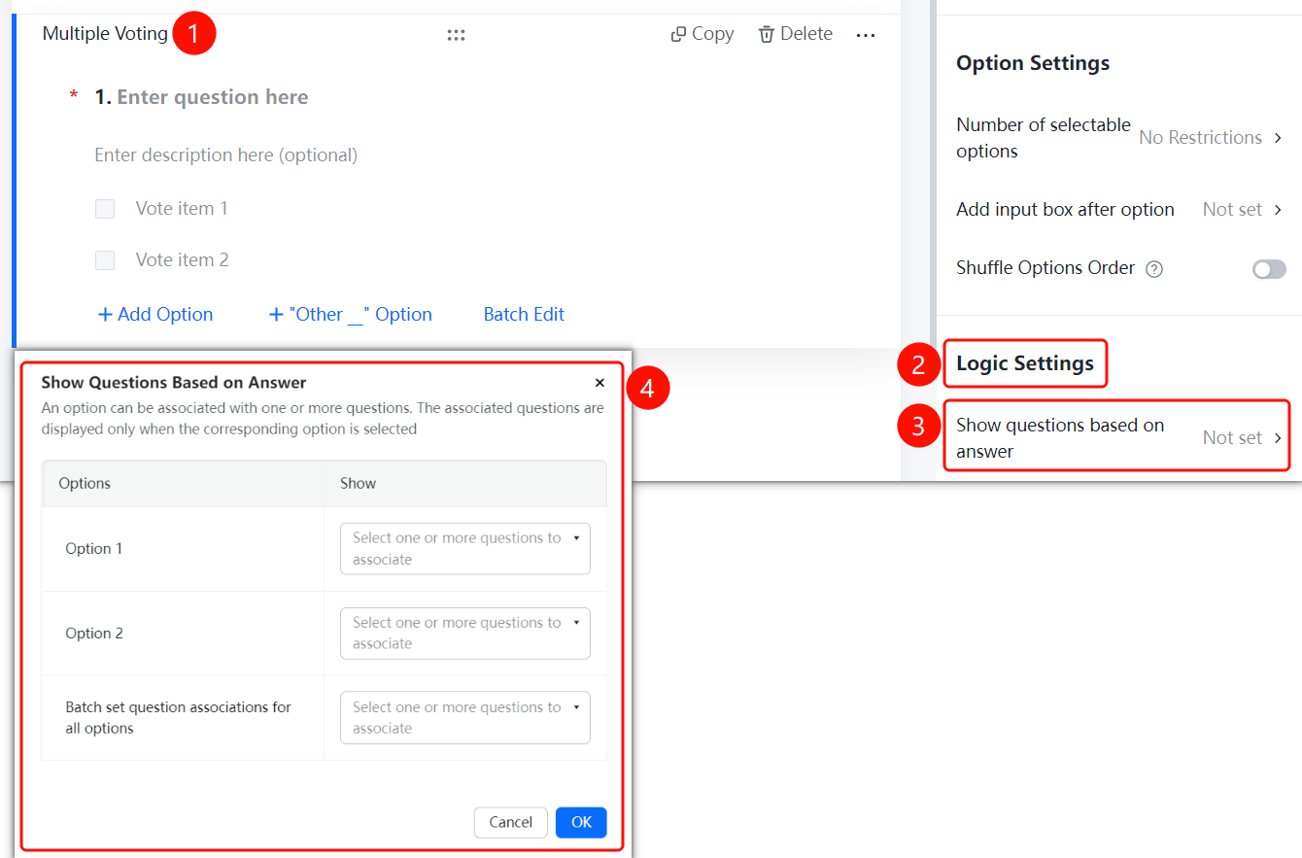
Task: Click the Delete trash icon
Action: coord(767,34)
